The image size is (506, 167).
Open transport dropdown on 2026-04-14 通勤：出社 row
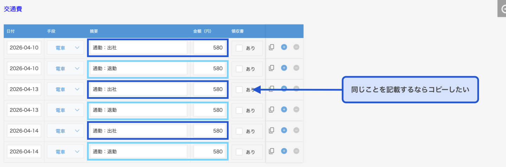point(65,131)
